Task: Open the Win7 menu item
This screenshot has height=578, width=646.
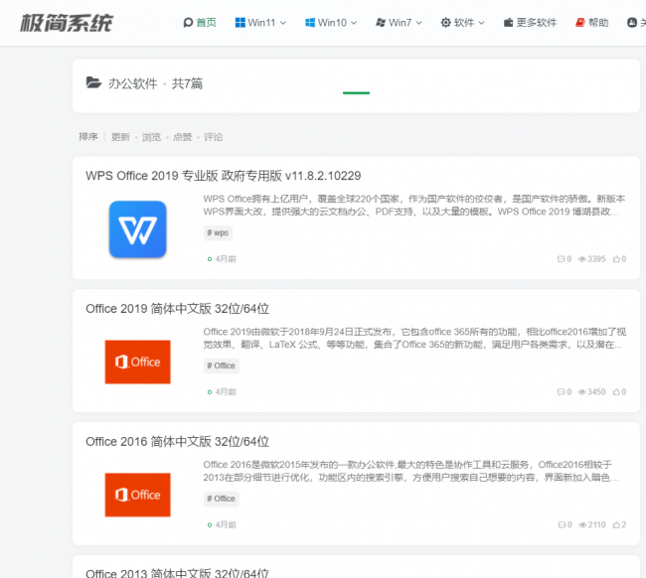Action: (400, 23)
